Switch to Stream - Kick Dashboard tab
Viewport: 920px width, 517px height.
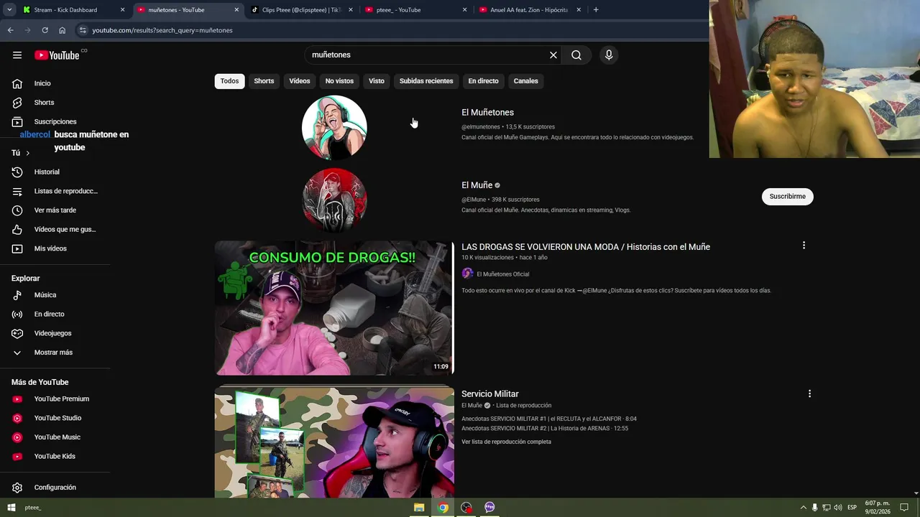[x=72, y=10]
